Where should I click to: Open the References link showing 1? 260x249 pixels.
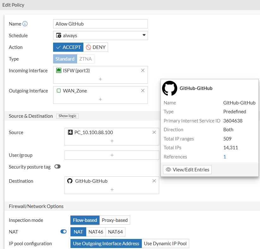point(225,157)
